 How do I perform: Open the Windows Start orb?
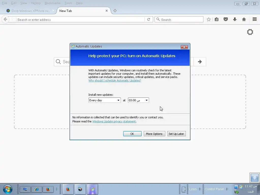pos(8,189)
